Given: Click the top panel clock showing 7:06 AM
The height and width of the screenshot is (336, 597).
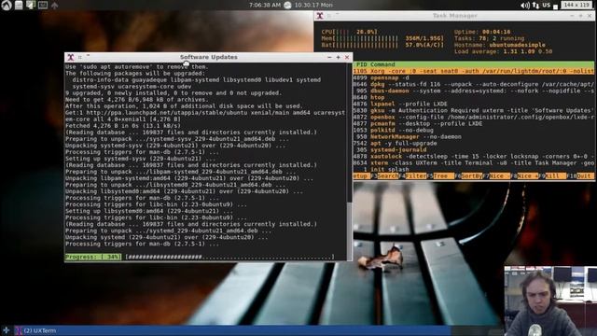Looking at the screenshot, I should point(265,5).
